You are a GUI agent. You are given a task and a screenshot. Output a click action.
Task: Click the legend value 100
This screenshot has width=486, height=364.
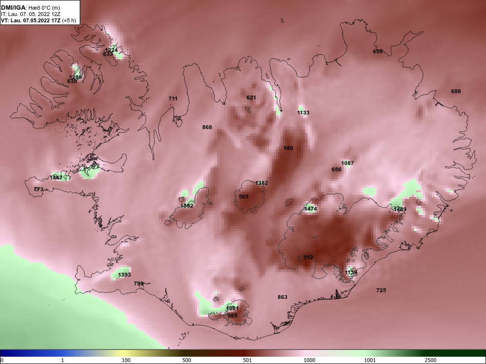(x=126, y=360)
